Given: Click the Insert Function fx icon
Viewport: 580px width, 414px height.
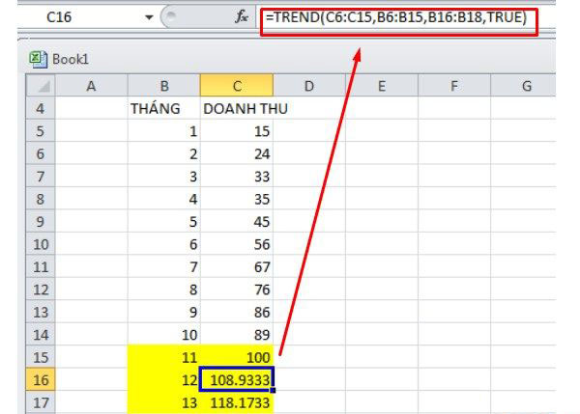Looking at the screenshot, I should [242, 17].
